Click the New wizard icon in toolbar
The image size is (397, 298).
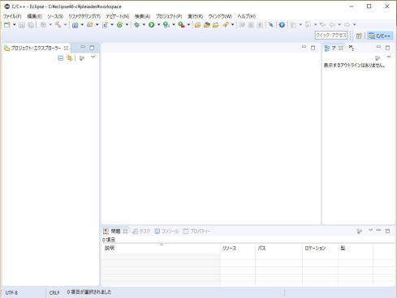click(7, 25)
